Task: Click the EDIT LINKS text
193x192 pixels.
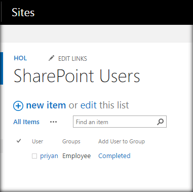Action: pyautogui.click(x=72, y=59)
